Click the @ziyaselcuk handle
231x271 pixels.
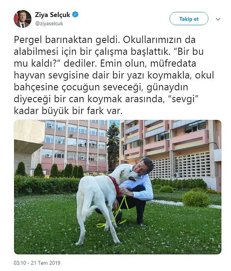[x=49, y=23]
